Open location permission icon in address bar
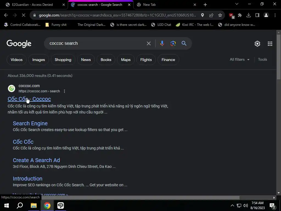Screen dimensions: 281x211 tap(203, 15)
